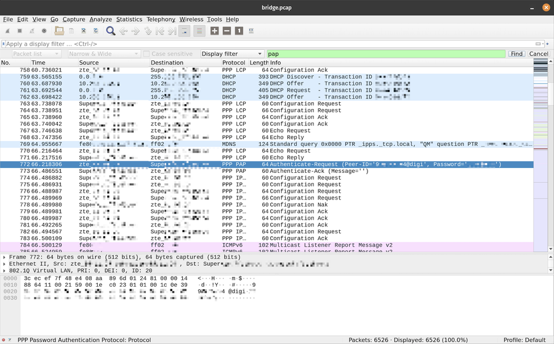Open the Analyze menu
Image resolution: width=554 pixels, height=344 pixels.
(x=101, y=20)
